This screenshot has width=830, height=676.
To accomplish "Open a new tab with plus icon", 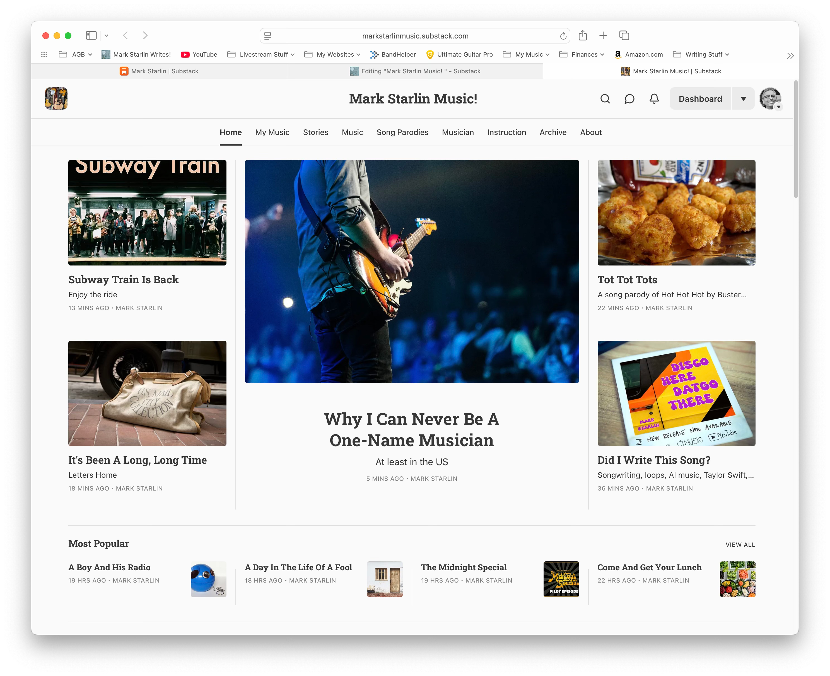I will (x=603, y=36).
